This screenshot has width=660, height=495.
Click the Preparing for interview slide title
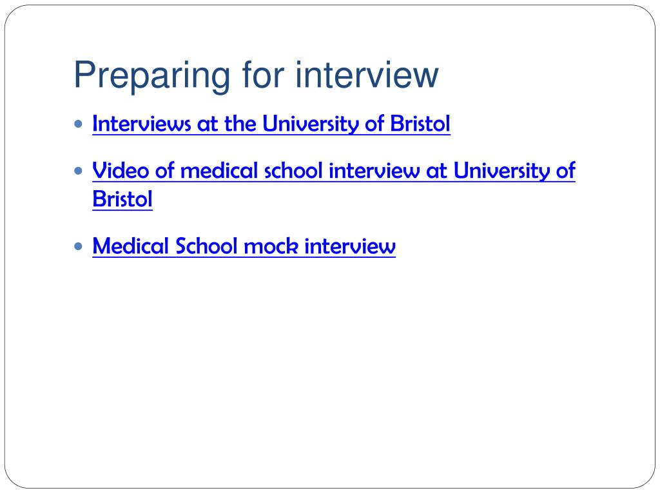point(256,75)
